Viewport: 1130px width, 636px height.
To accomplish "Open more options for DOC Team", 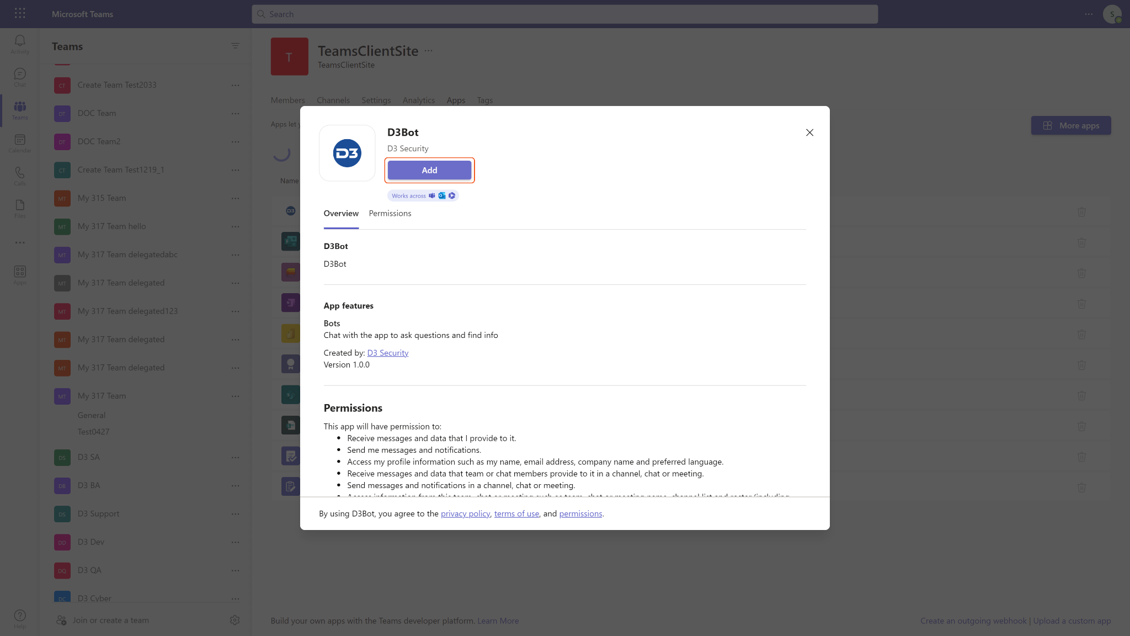I will click(x=236, y=113).
